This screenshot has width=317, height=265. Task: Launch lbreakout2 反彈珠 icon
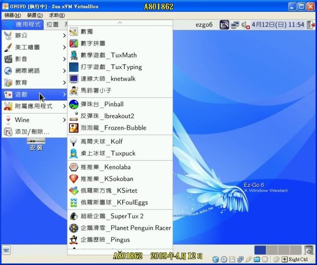tap(74, 116)
